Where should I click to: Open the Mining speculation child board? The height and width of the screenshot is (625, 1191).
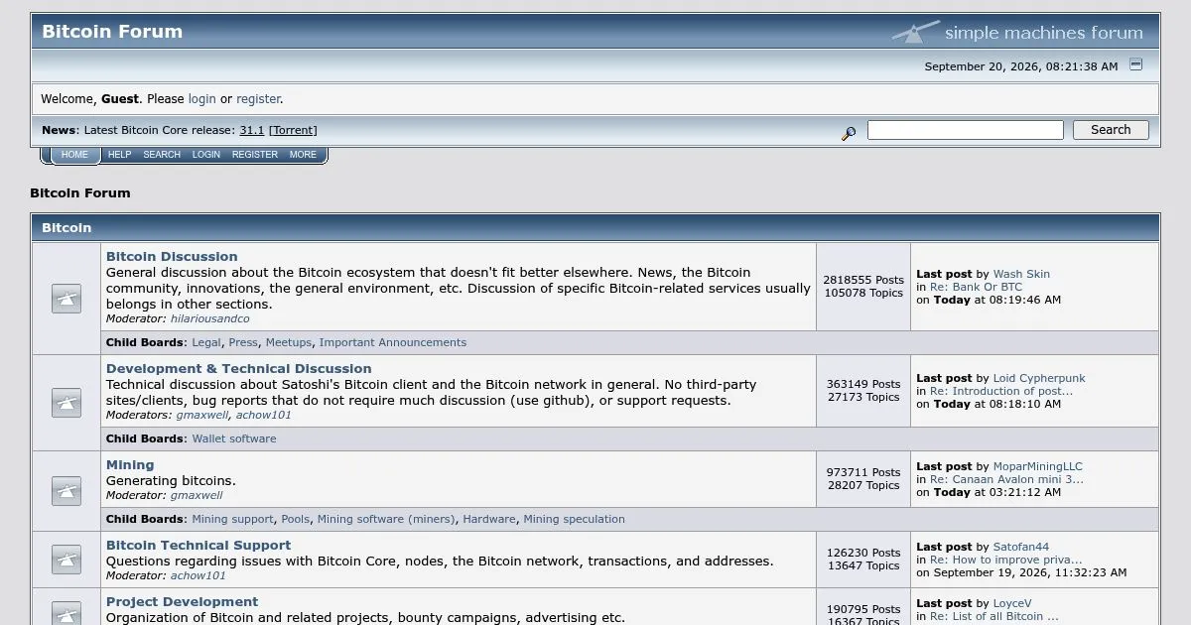click(575, 519)
